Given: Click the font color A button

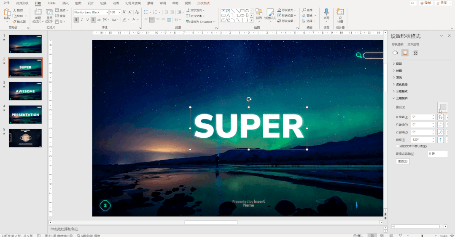Looking at the screenshot, I should pos(134,20).
